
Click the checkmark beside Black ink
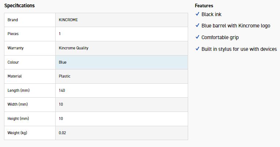pos(197,14)
